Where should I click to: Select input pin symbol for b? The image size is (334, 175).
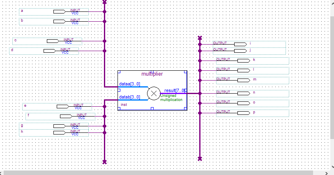coord(60,21)
